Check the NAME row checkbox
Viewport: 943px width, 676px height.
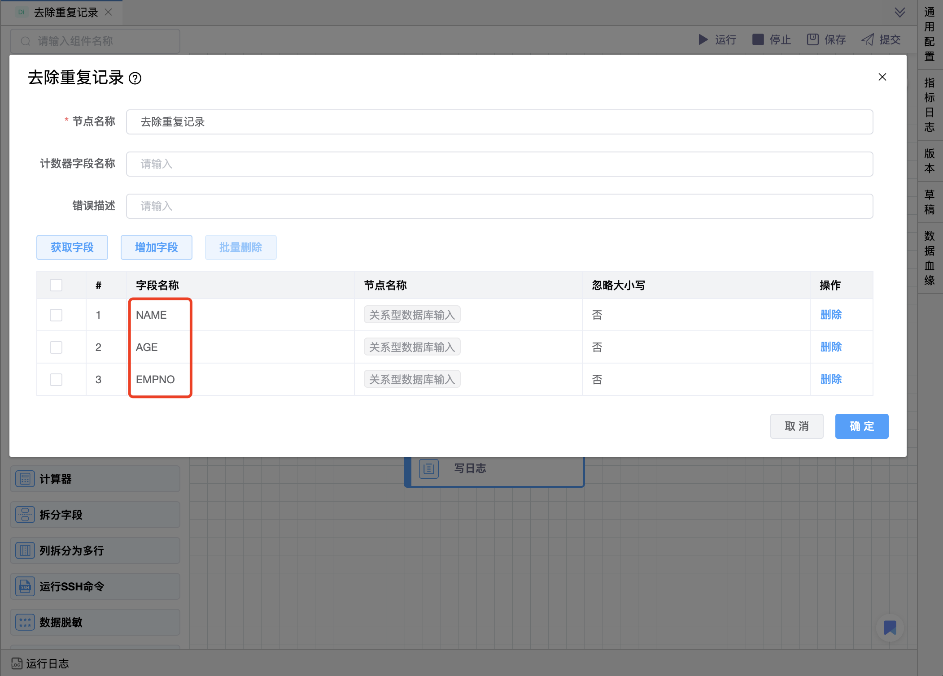tap(56, 315)
